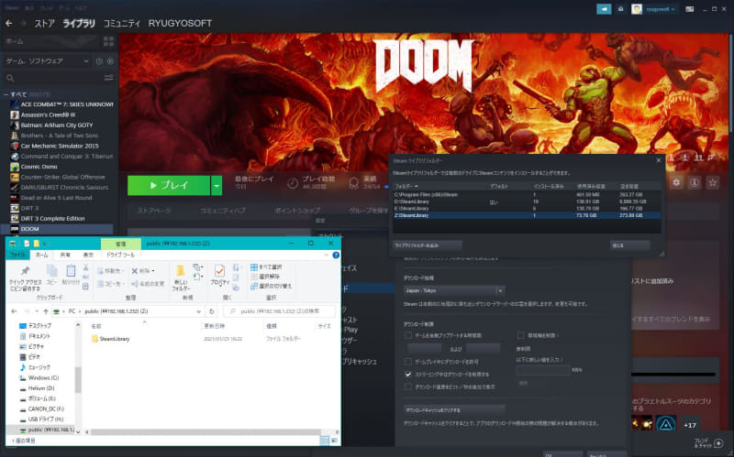The height and width of the screenshot is (457, 734).
Task: Open the フレンド & チャット button
Action: (708, 443)
